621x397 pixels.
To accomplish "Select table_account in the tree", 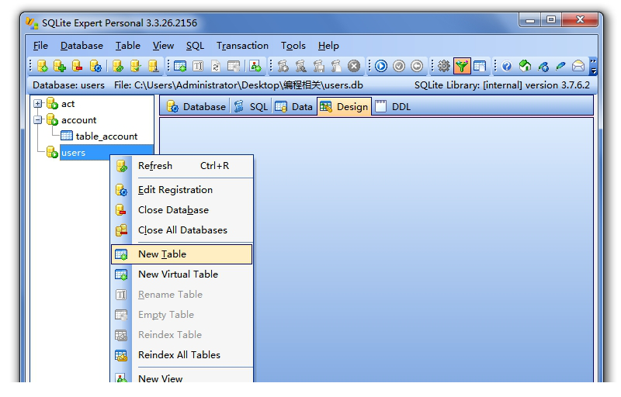I will pyautogui.click(x=106, y=136).
